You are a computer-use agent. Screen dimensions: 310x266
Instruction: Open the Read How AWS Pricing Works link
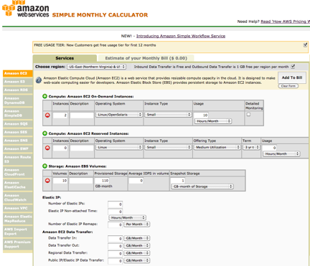click(x=285, y=22)
